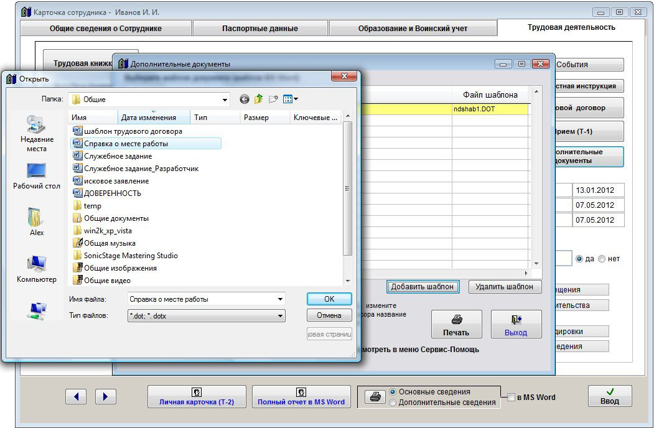Select file исковое заявление

pos(111,181)
